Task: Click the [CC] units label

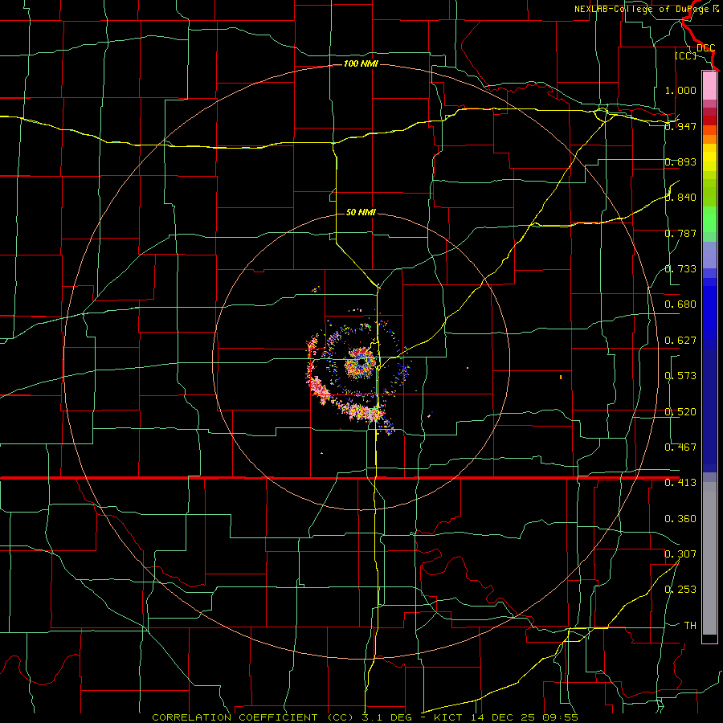Action: (686, 55)
